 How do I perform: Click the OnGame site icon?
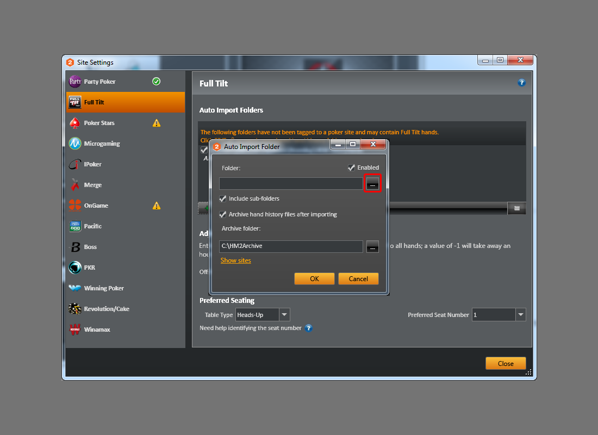click(x=75, y=206)
